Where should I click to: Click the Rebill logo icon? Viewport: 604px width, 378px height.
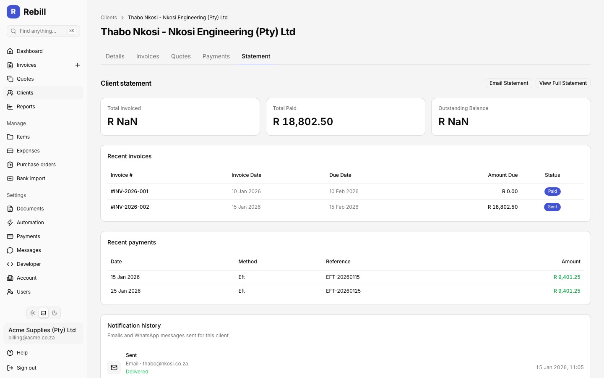pos(13,12)
